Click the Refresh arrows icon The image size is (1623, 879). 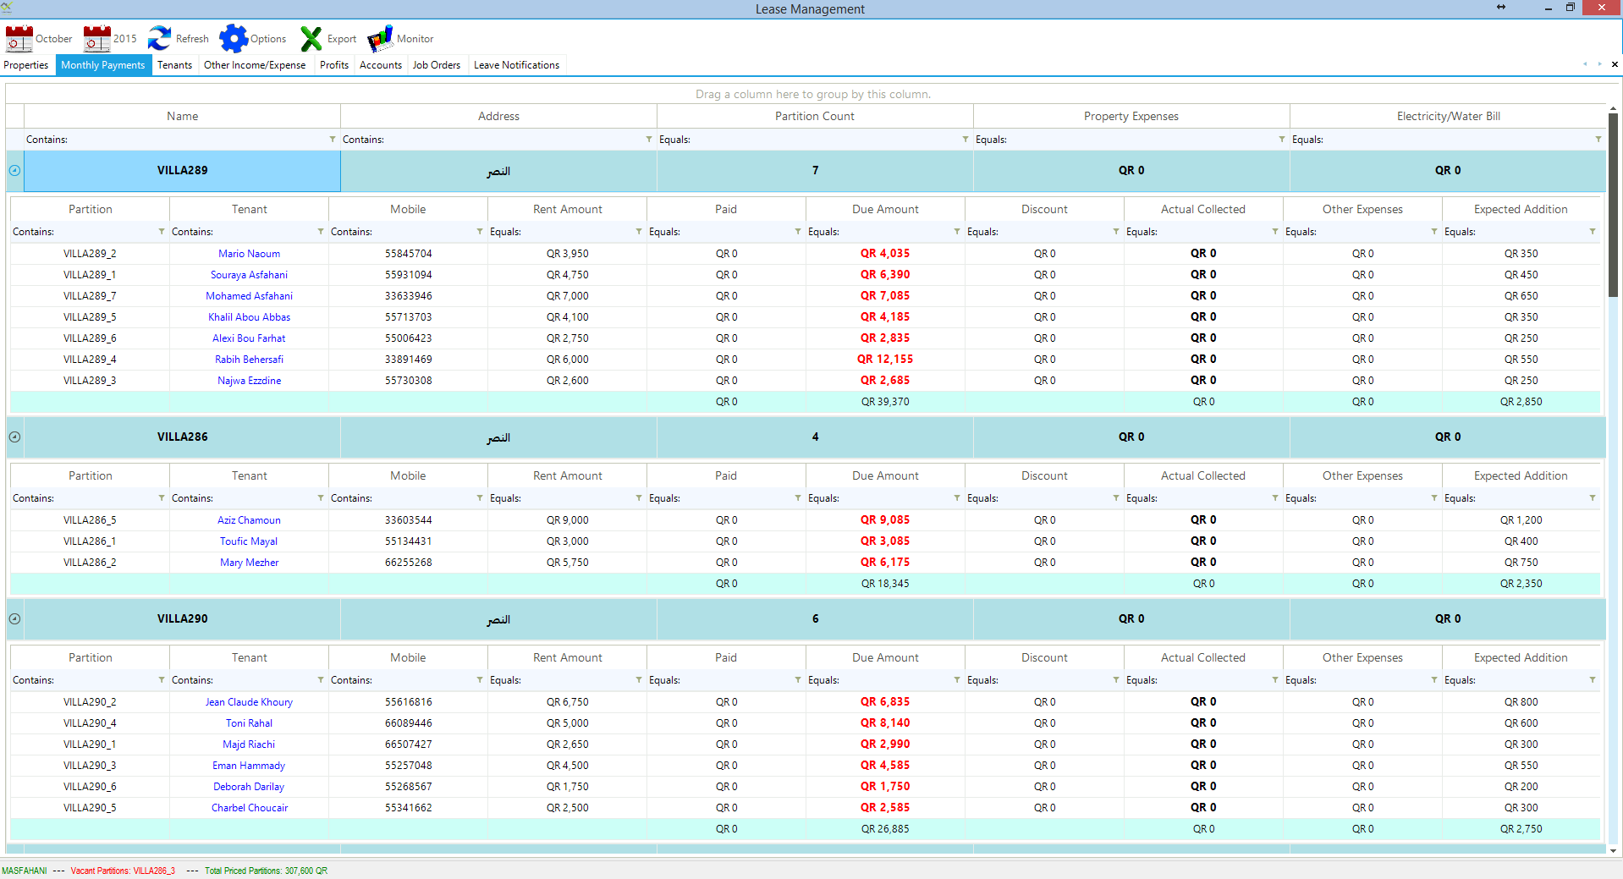pyautogui.click(x=159, y=39)
